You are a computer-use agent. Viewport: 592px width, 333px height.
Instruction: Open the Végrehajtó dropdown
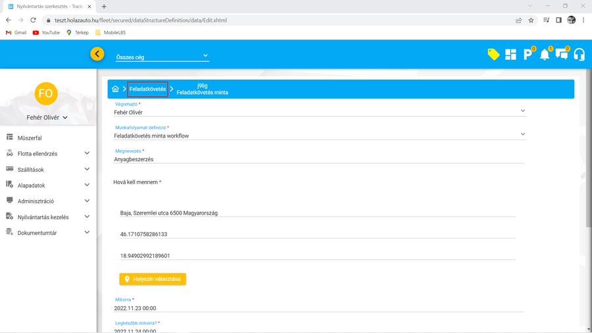click(x=319, y=112)
